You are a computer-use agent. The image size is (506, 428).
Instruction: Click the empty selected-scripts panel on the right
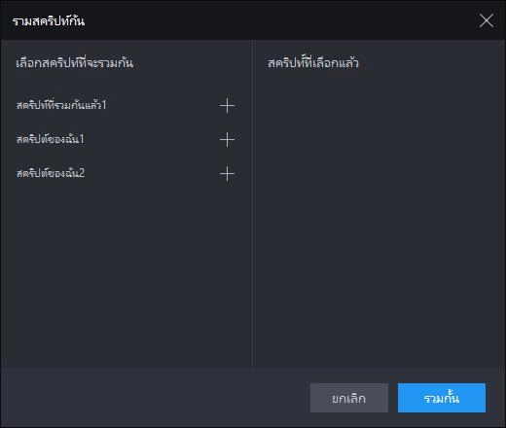[379, 221]
